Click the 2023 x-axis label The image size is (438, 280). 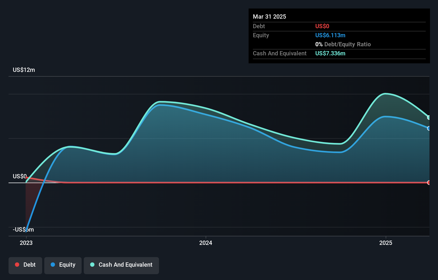tap(26, 243)
